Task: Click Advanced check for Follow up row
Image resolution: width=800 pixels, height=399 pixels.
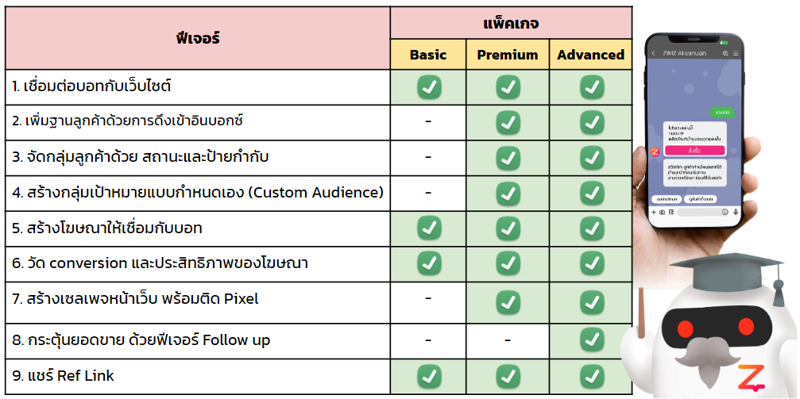Action: pos(592,340)
